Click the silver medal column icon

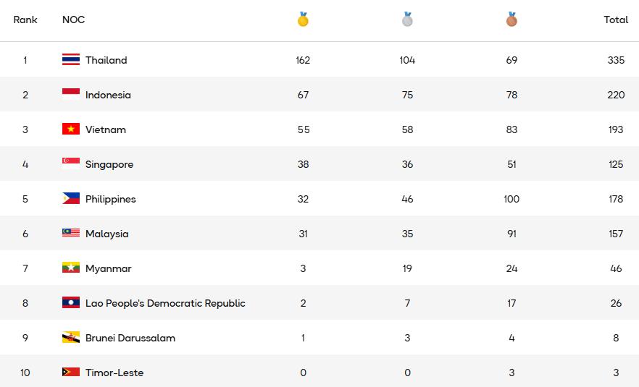tap(407, 20)
